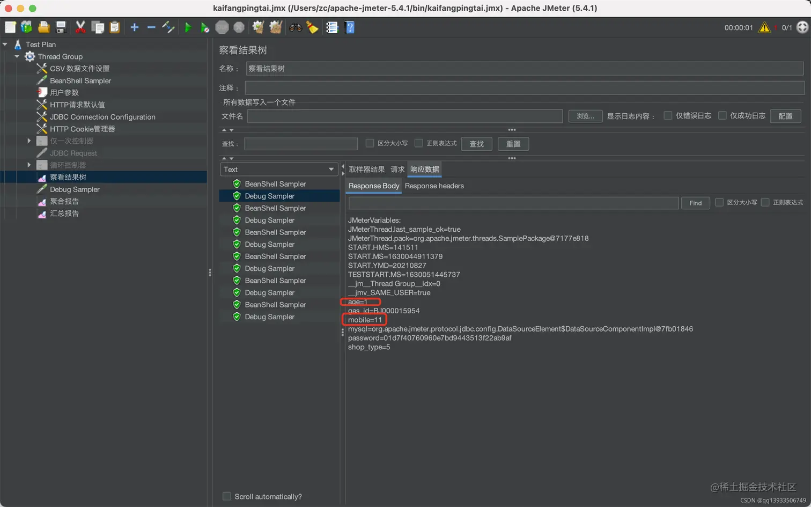Click the 注释 comments input field
This screenshot has width=811, height=507.
525,87
